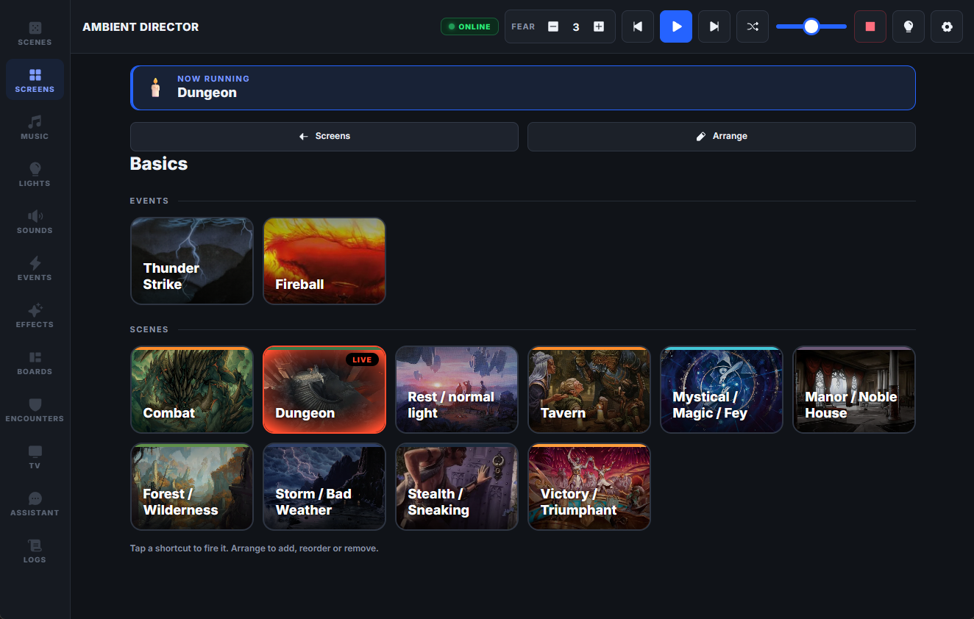
Task: Open the Lights section
Action: pyautogui.click(x=35, y=173)
